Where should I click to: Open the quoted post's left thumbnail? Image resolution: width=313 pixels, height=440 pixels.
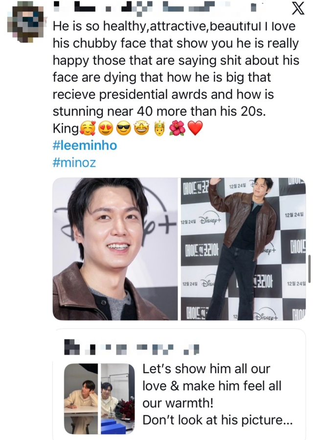[81, 399]
